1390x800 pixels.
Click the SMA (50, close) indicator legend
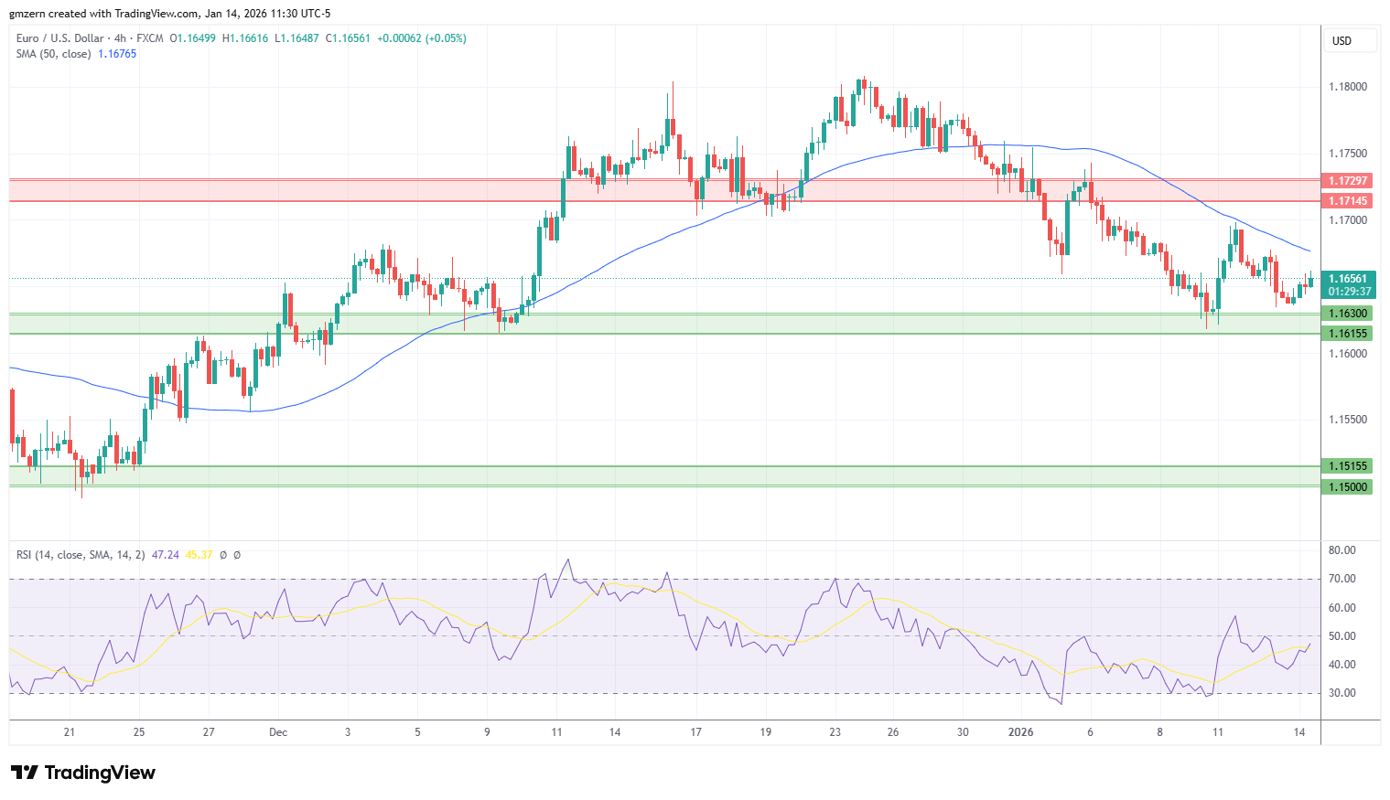click(x=53, y=54)
